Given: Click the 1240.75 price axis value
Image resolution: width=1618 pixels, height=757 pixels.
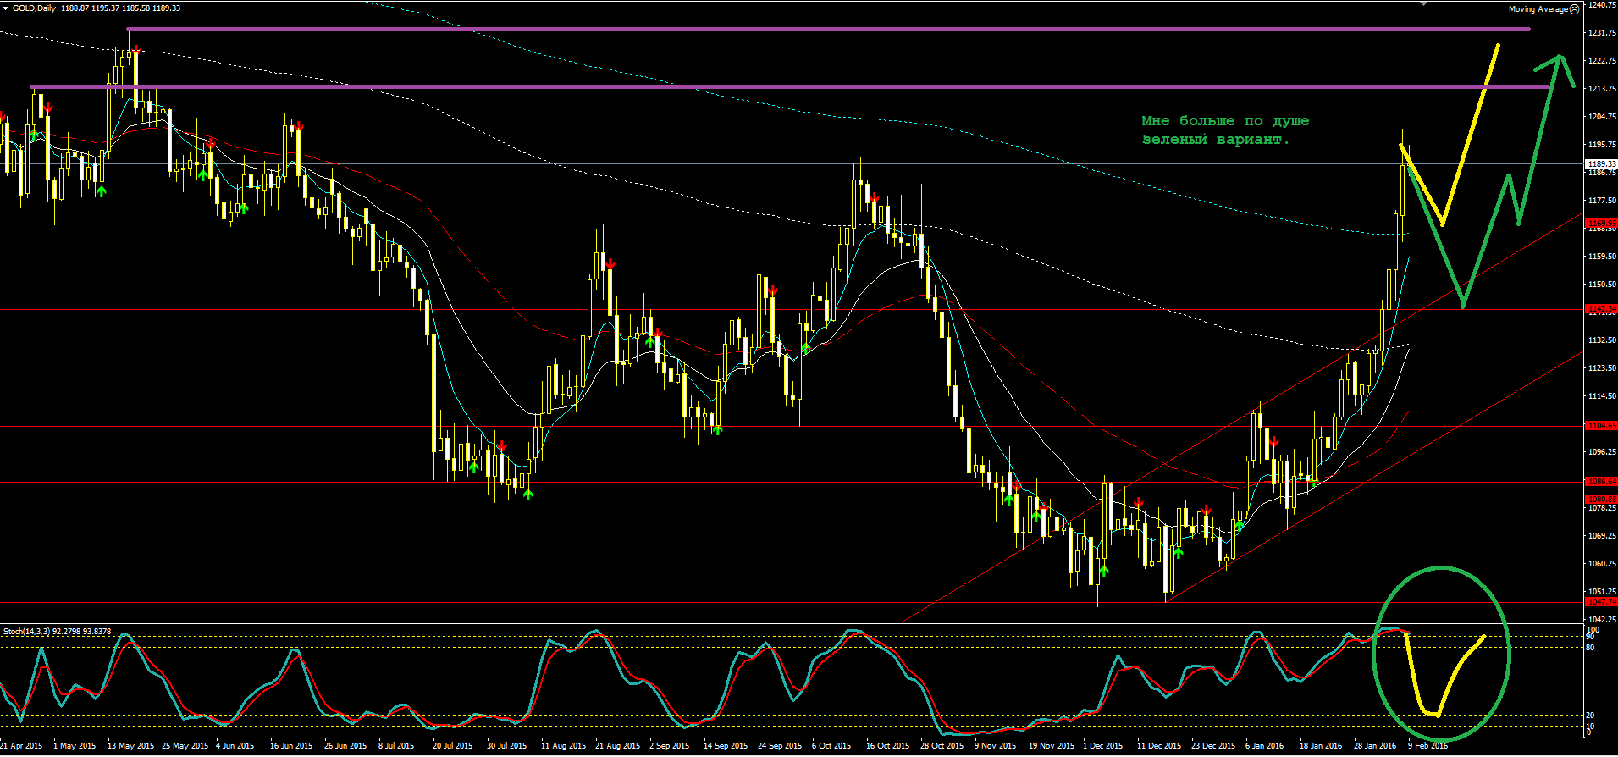Looking at the screenshot, I should pos(1601,5).
